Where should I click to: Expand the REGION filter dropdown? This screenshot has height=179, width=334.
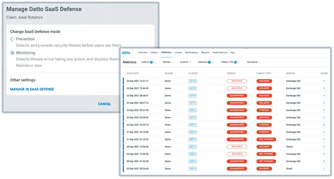(x=168, y=62)
